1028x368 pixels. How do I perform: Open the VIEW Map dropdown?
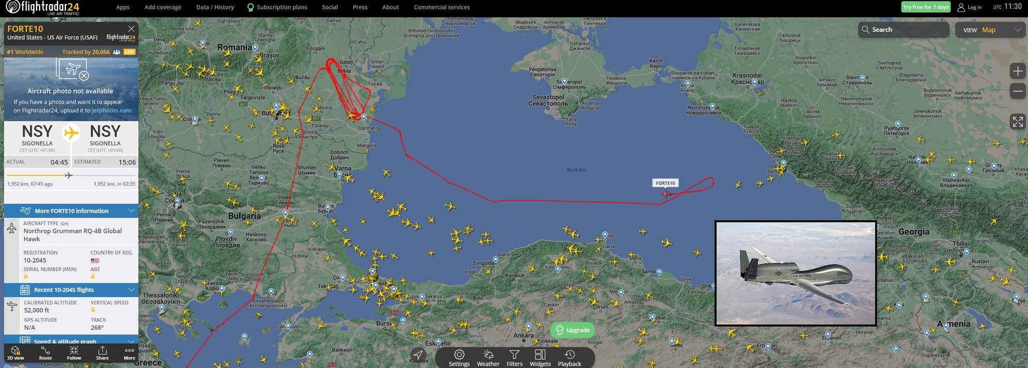pos(991,30)
